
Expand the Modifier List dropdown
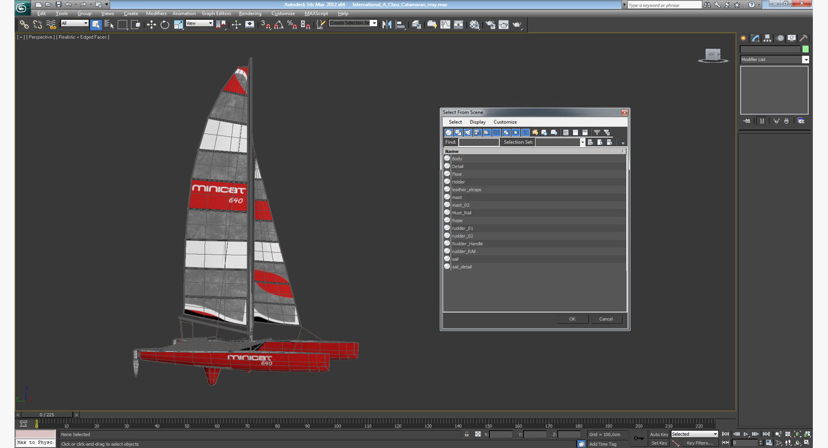tap(806, 59)
